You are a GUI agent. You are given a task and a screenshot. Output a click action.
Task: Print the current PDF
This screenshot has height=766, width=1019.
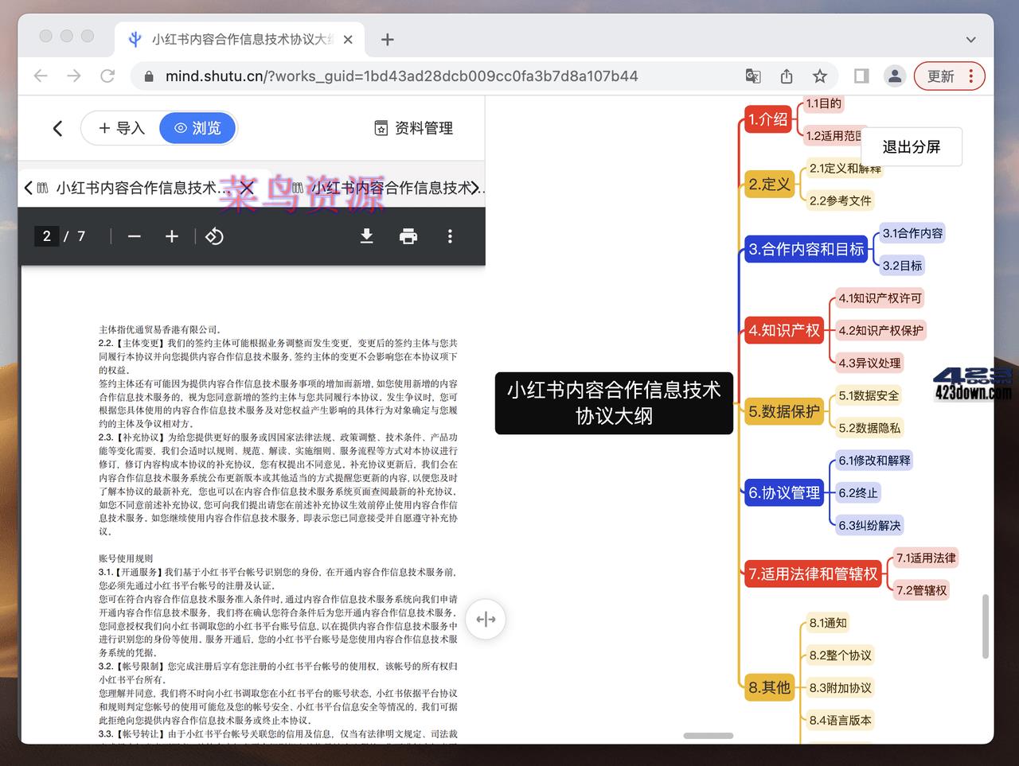point(408,235)
